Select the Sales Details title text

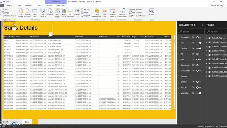pyautogui.click(x=21, y=28)
